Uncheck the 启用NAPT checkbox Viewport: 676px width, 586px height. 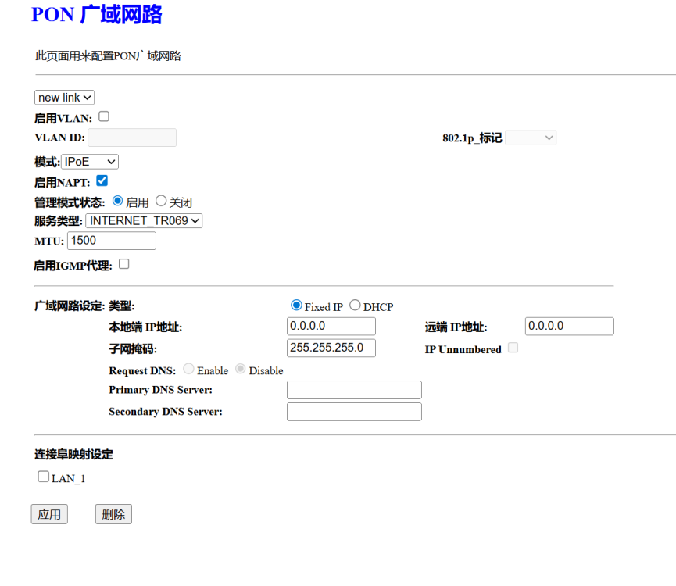point(102,180)
